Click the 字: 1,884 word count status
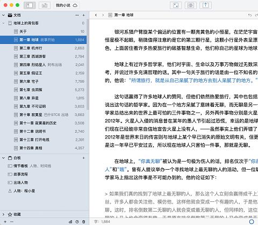 click(x=102, y=222)
